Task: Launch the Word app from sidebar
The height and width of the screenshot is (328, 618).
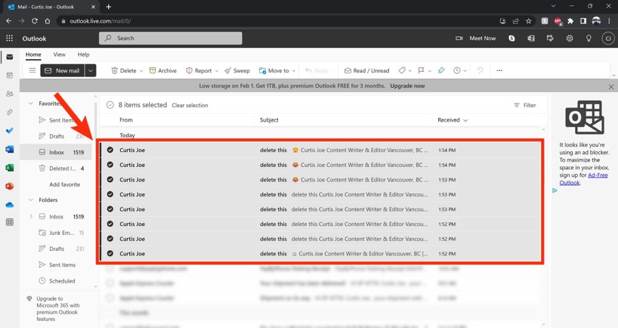Action: click(9, 149)
